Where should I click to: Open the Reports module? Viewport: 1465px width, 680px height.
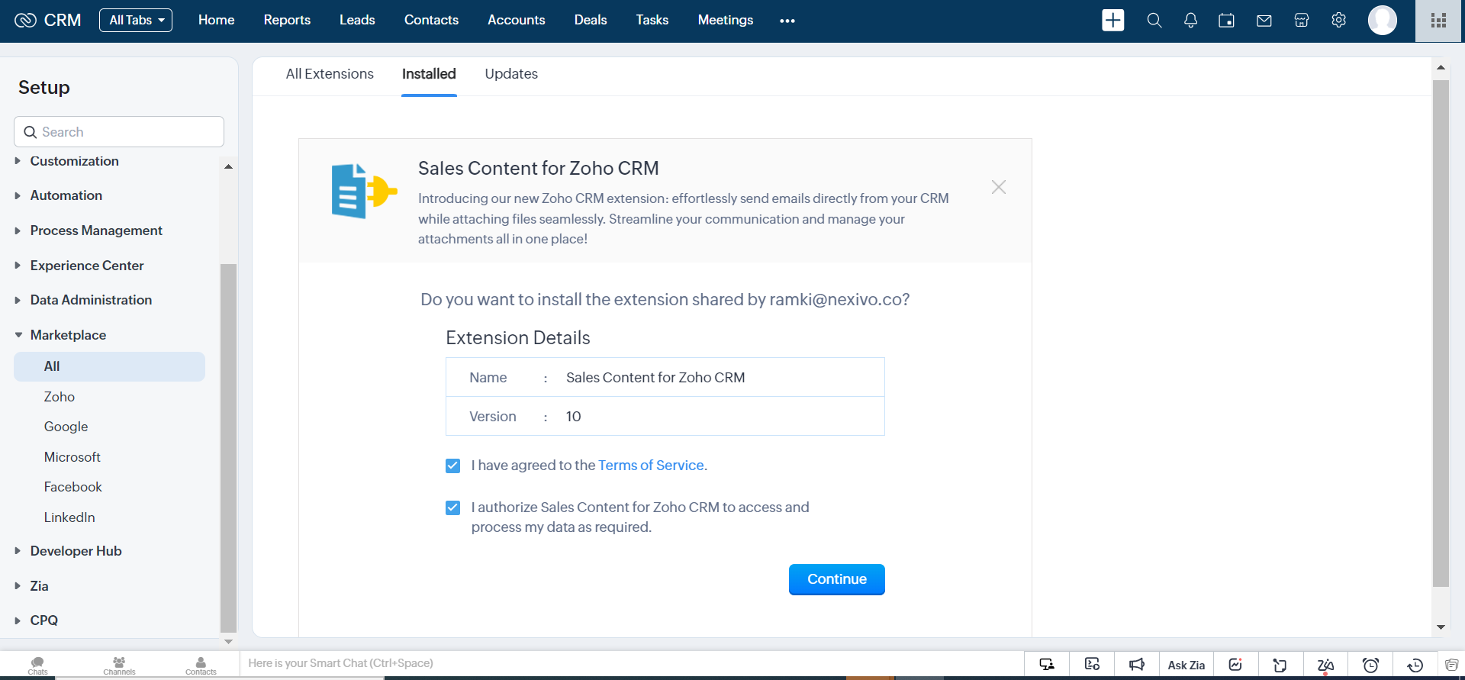click(287, 21)
